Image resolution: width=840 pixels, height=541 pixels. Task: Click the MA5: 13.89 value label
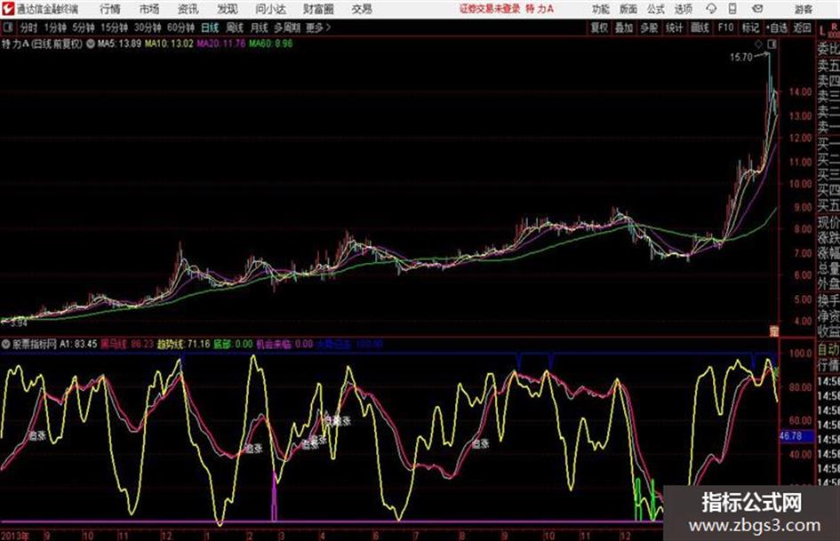point(119,44)
